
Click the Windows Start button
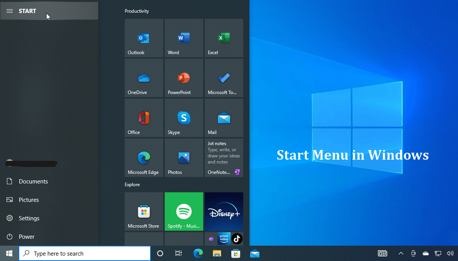coord(9,253)
